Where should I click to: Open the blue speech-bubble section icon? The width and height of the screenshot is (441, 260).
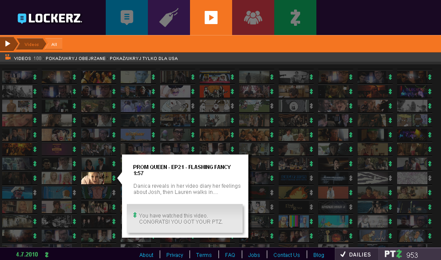(127, 18)
